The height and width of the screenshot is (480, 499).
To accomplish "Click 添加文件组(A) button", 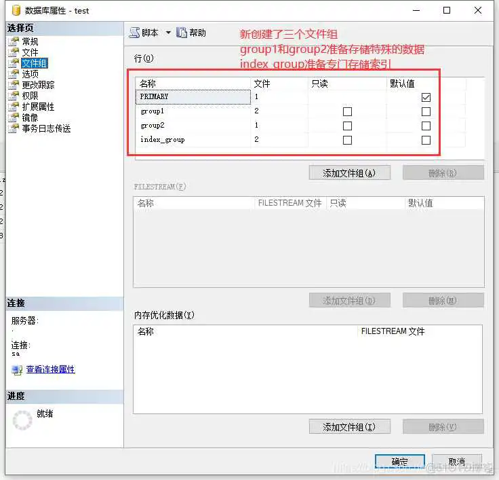I will 349,172.
